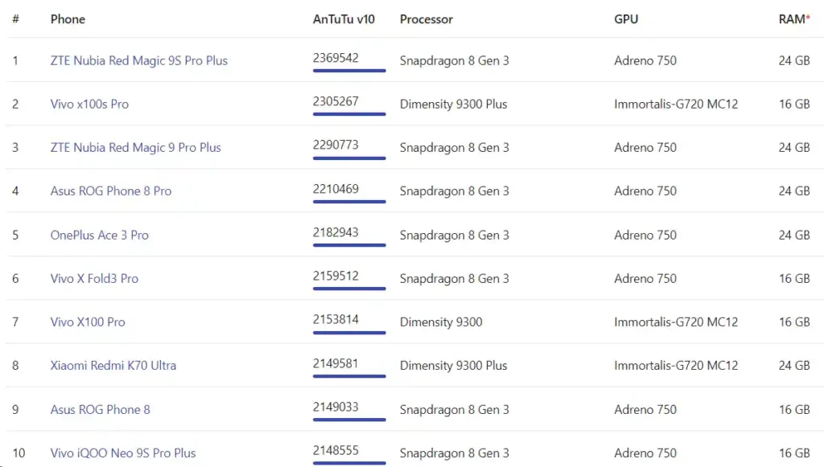Click the # rank column header
824x467 pixels.
(15, 18)
